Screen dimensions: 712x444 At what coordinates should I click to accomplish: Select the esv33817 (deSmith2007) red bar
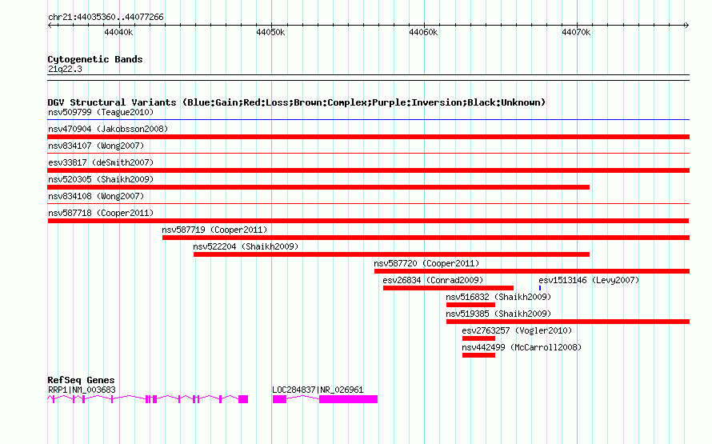click(x=368, y=170)
